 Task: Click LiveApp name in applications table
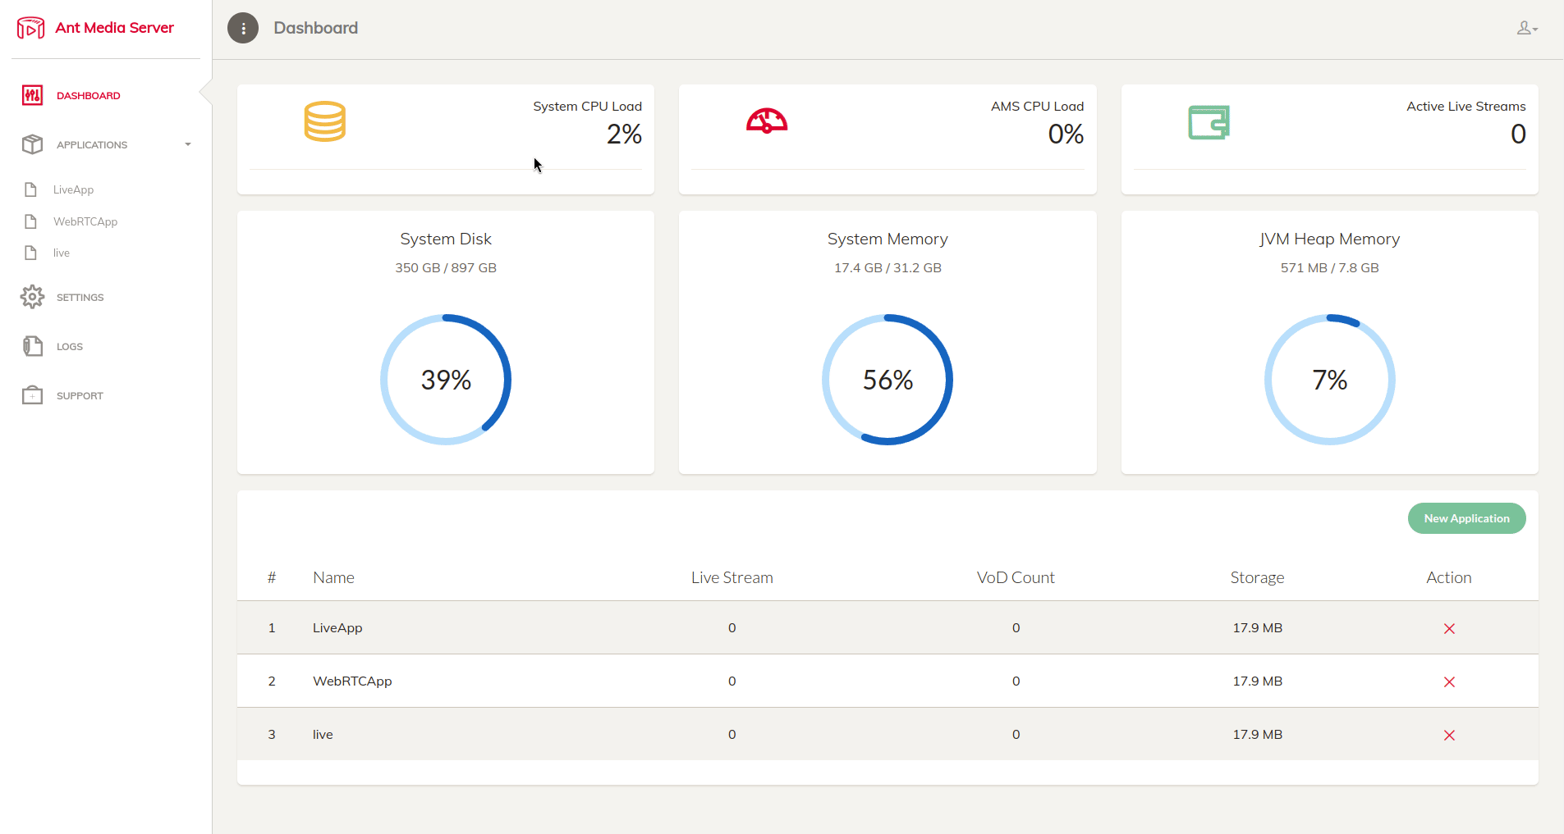(x=337, y=627)
